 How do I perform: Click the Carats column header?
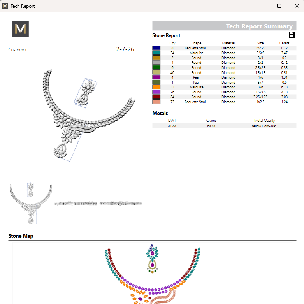[285, 43]
